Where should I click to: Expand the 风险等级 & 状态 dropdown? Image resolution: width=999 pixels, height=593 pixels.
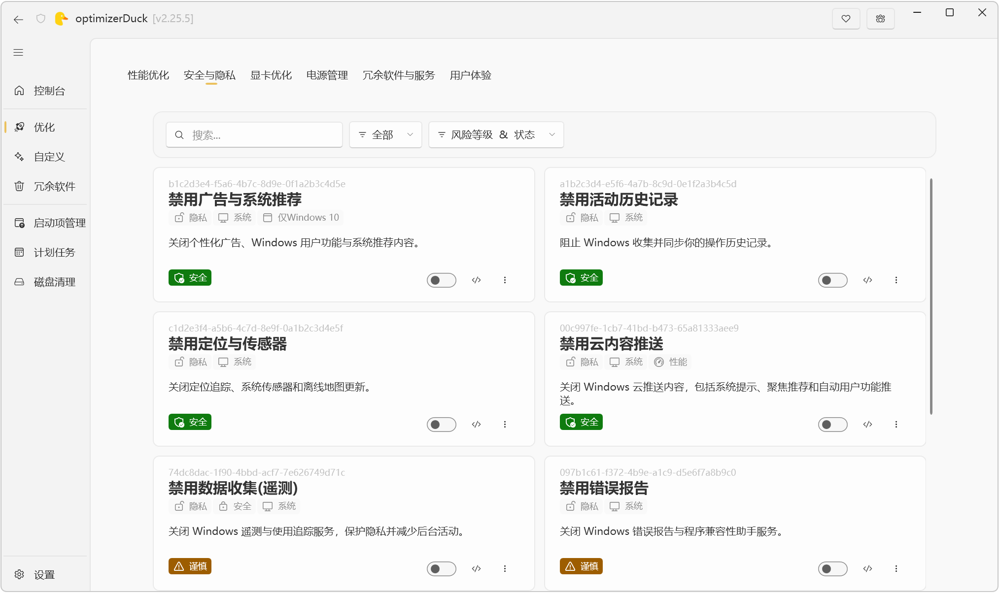(496, 134)
